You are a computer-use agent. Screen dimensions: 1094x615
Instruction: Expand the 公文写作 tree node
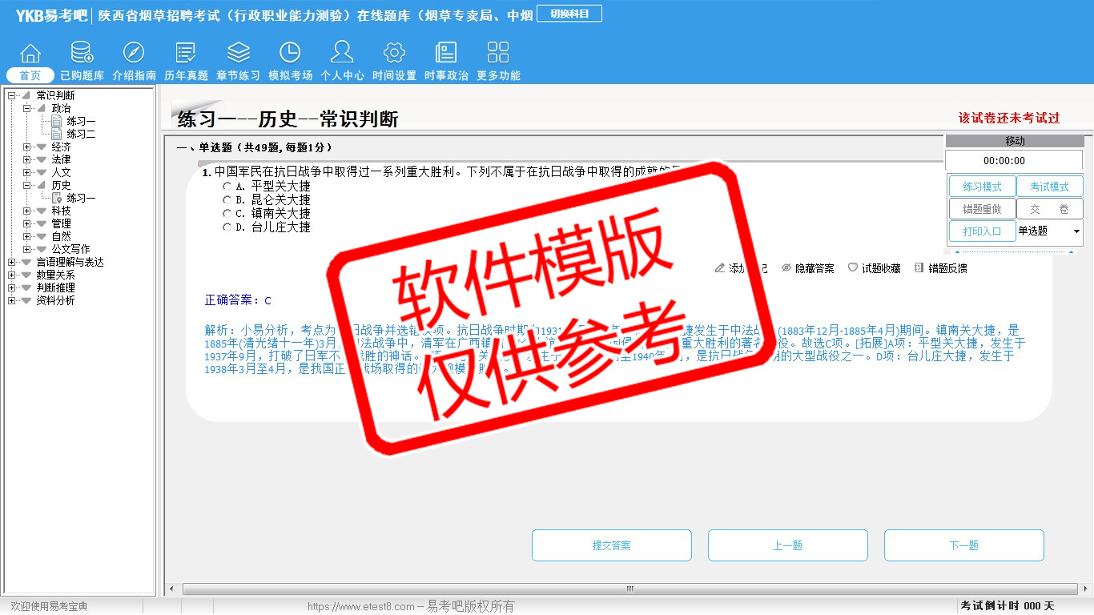coord(26,249)
